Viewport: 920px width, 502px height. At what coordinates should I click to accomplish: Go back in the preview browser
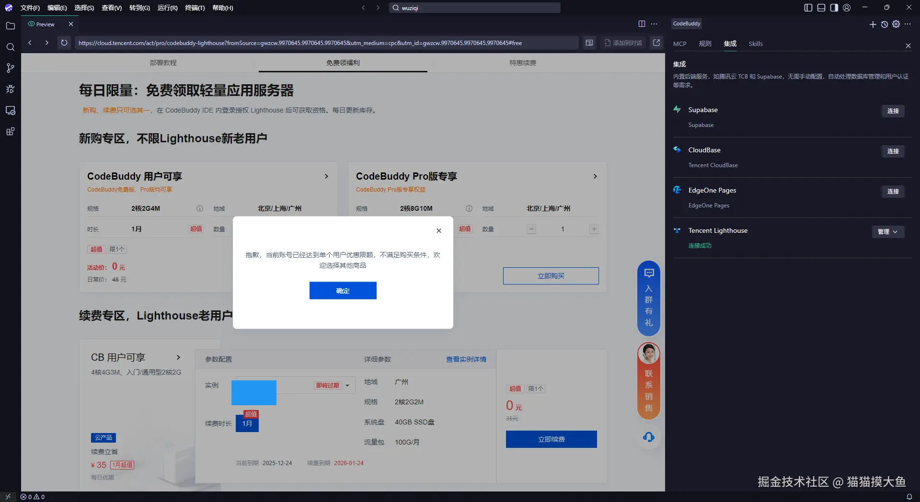click(30, 43)
